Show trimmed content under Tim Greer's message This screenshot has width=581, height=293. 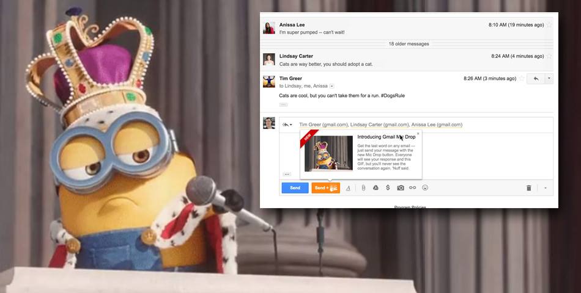pyautogui.click(x=283, y=105)
